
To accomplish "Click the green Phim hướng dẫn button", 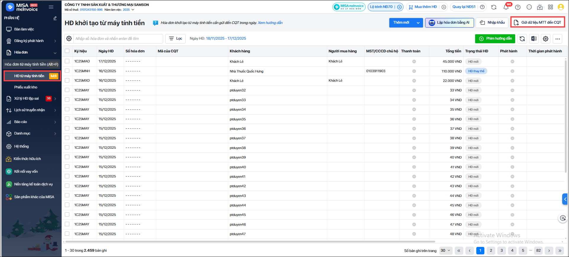I will (495, 39).
